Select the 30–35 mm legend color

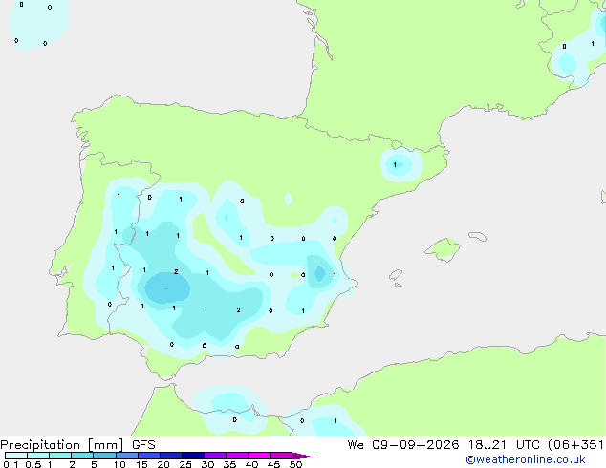click(215, 456)
